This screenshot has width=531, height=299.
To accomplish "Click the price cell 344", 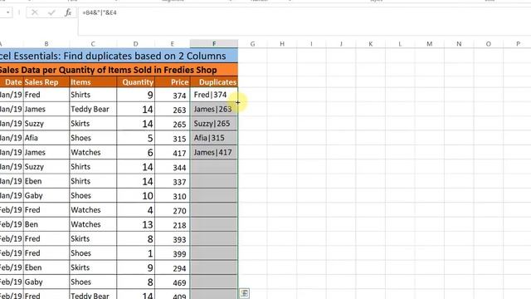I will [173, 167].
